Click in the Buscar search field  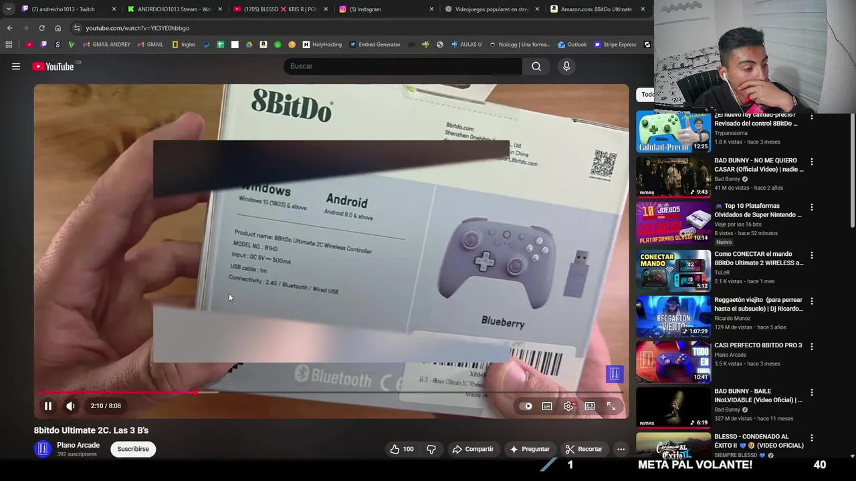point(403,66)
